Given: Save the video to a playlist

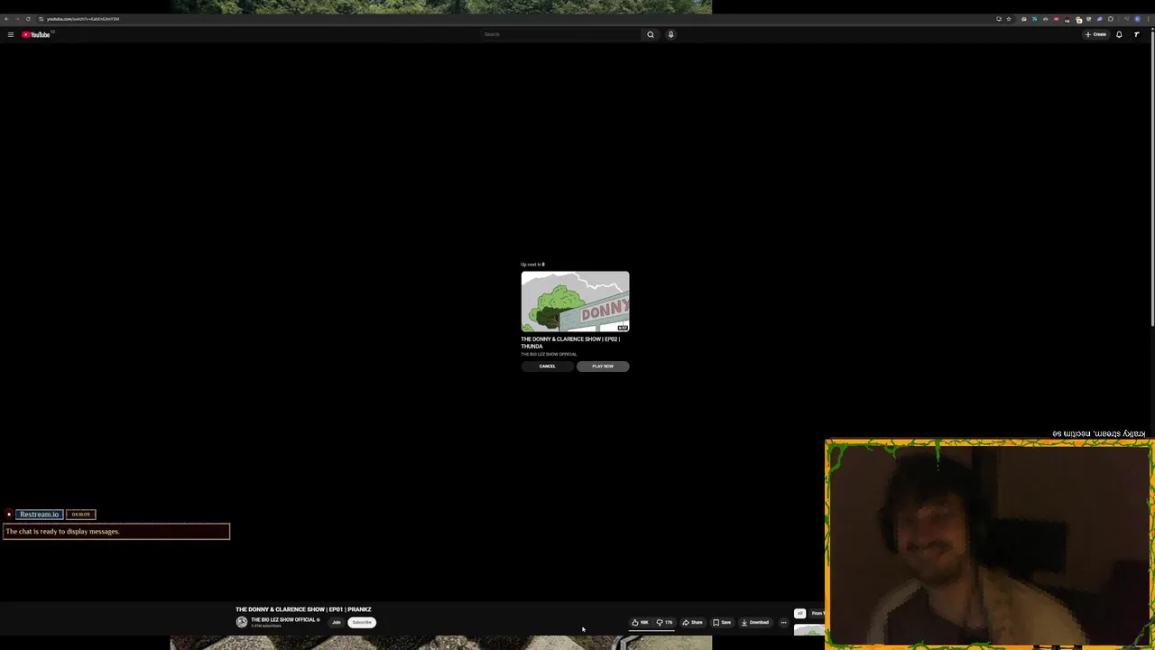Looking at the screenshot, I should coord(722,622).
